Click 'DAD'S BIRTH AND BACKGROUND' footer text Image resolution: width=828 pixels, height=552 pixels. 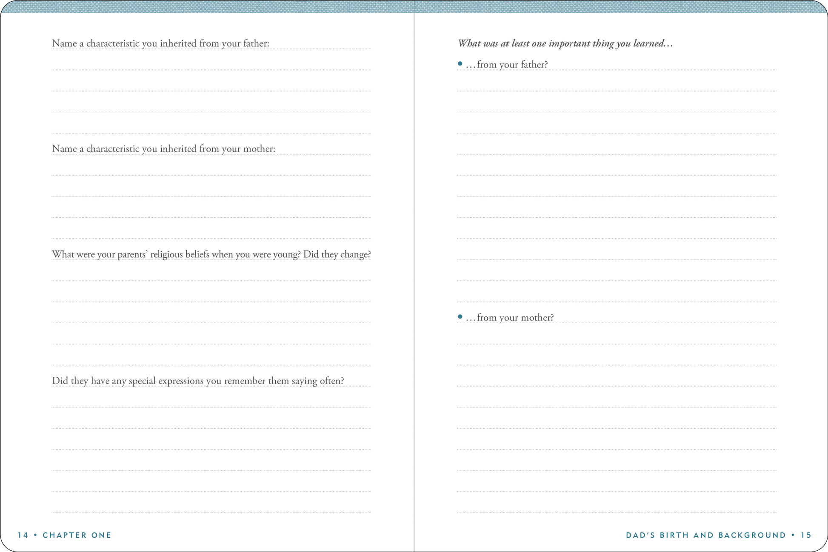[706, 535]
